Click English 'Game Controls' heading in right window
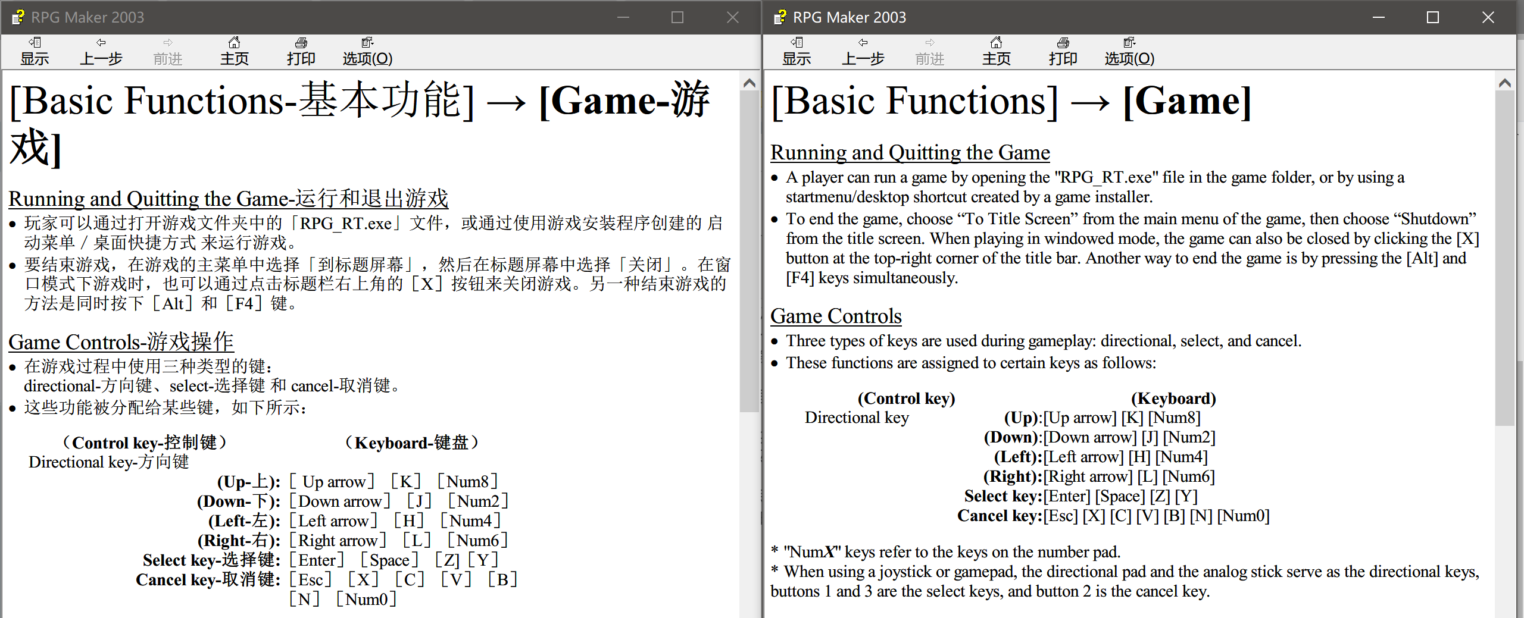 836,316
